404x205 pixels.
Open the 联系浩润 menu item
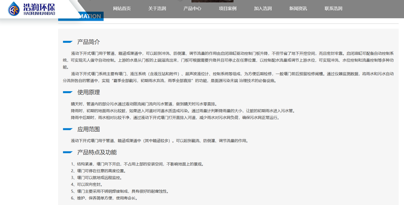pos(333,8)
